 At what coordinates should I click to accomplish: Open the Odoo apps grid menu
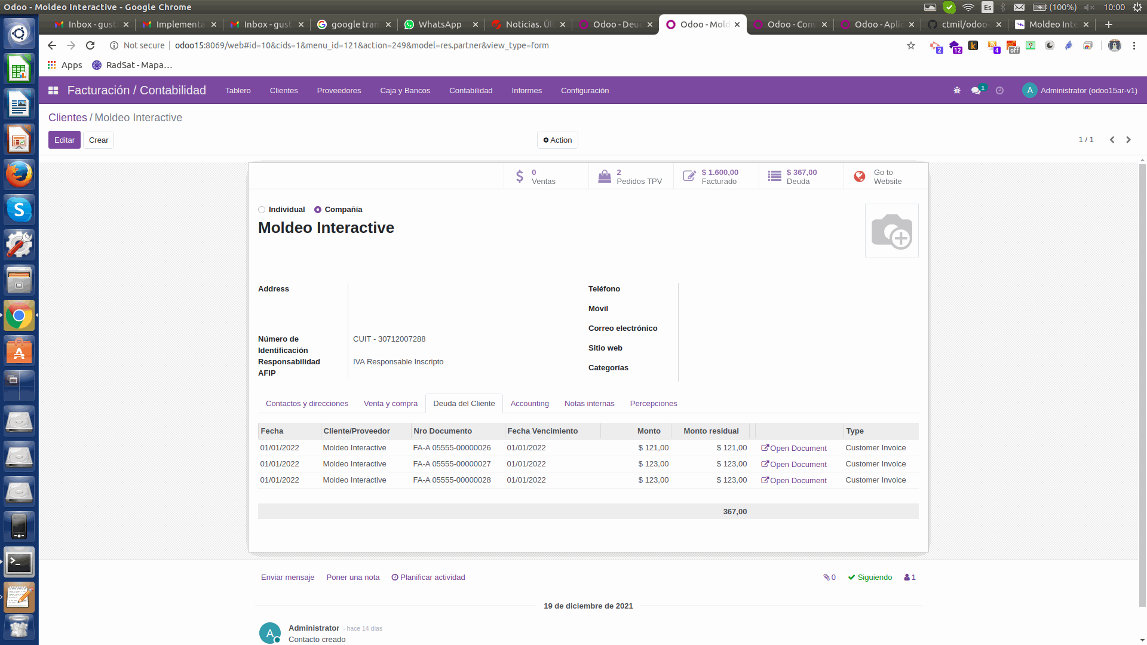click(53, 90)
